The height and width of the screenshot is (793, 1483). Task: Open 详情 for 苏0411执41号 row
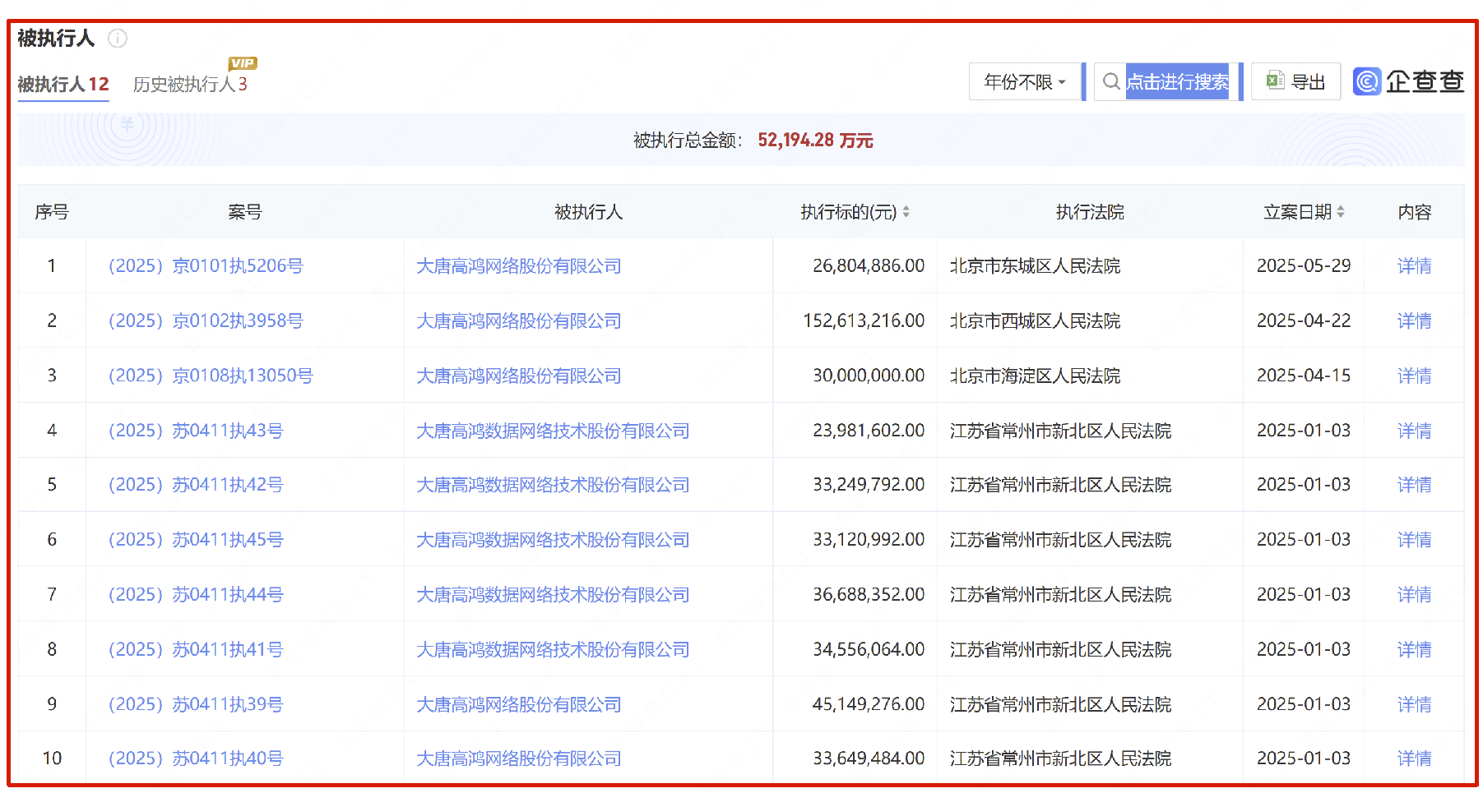1415,650
